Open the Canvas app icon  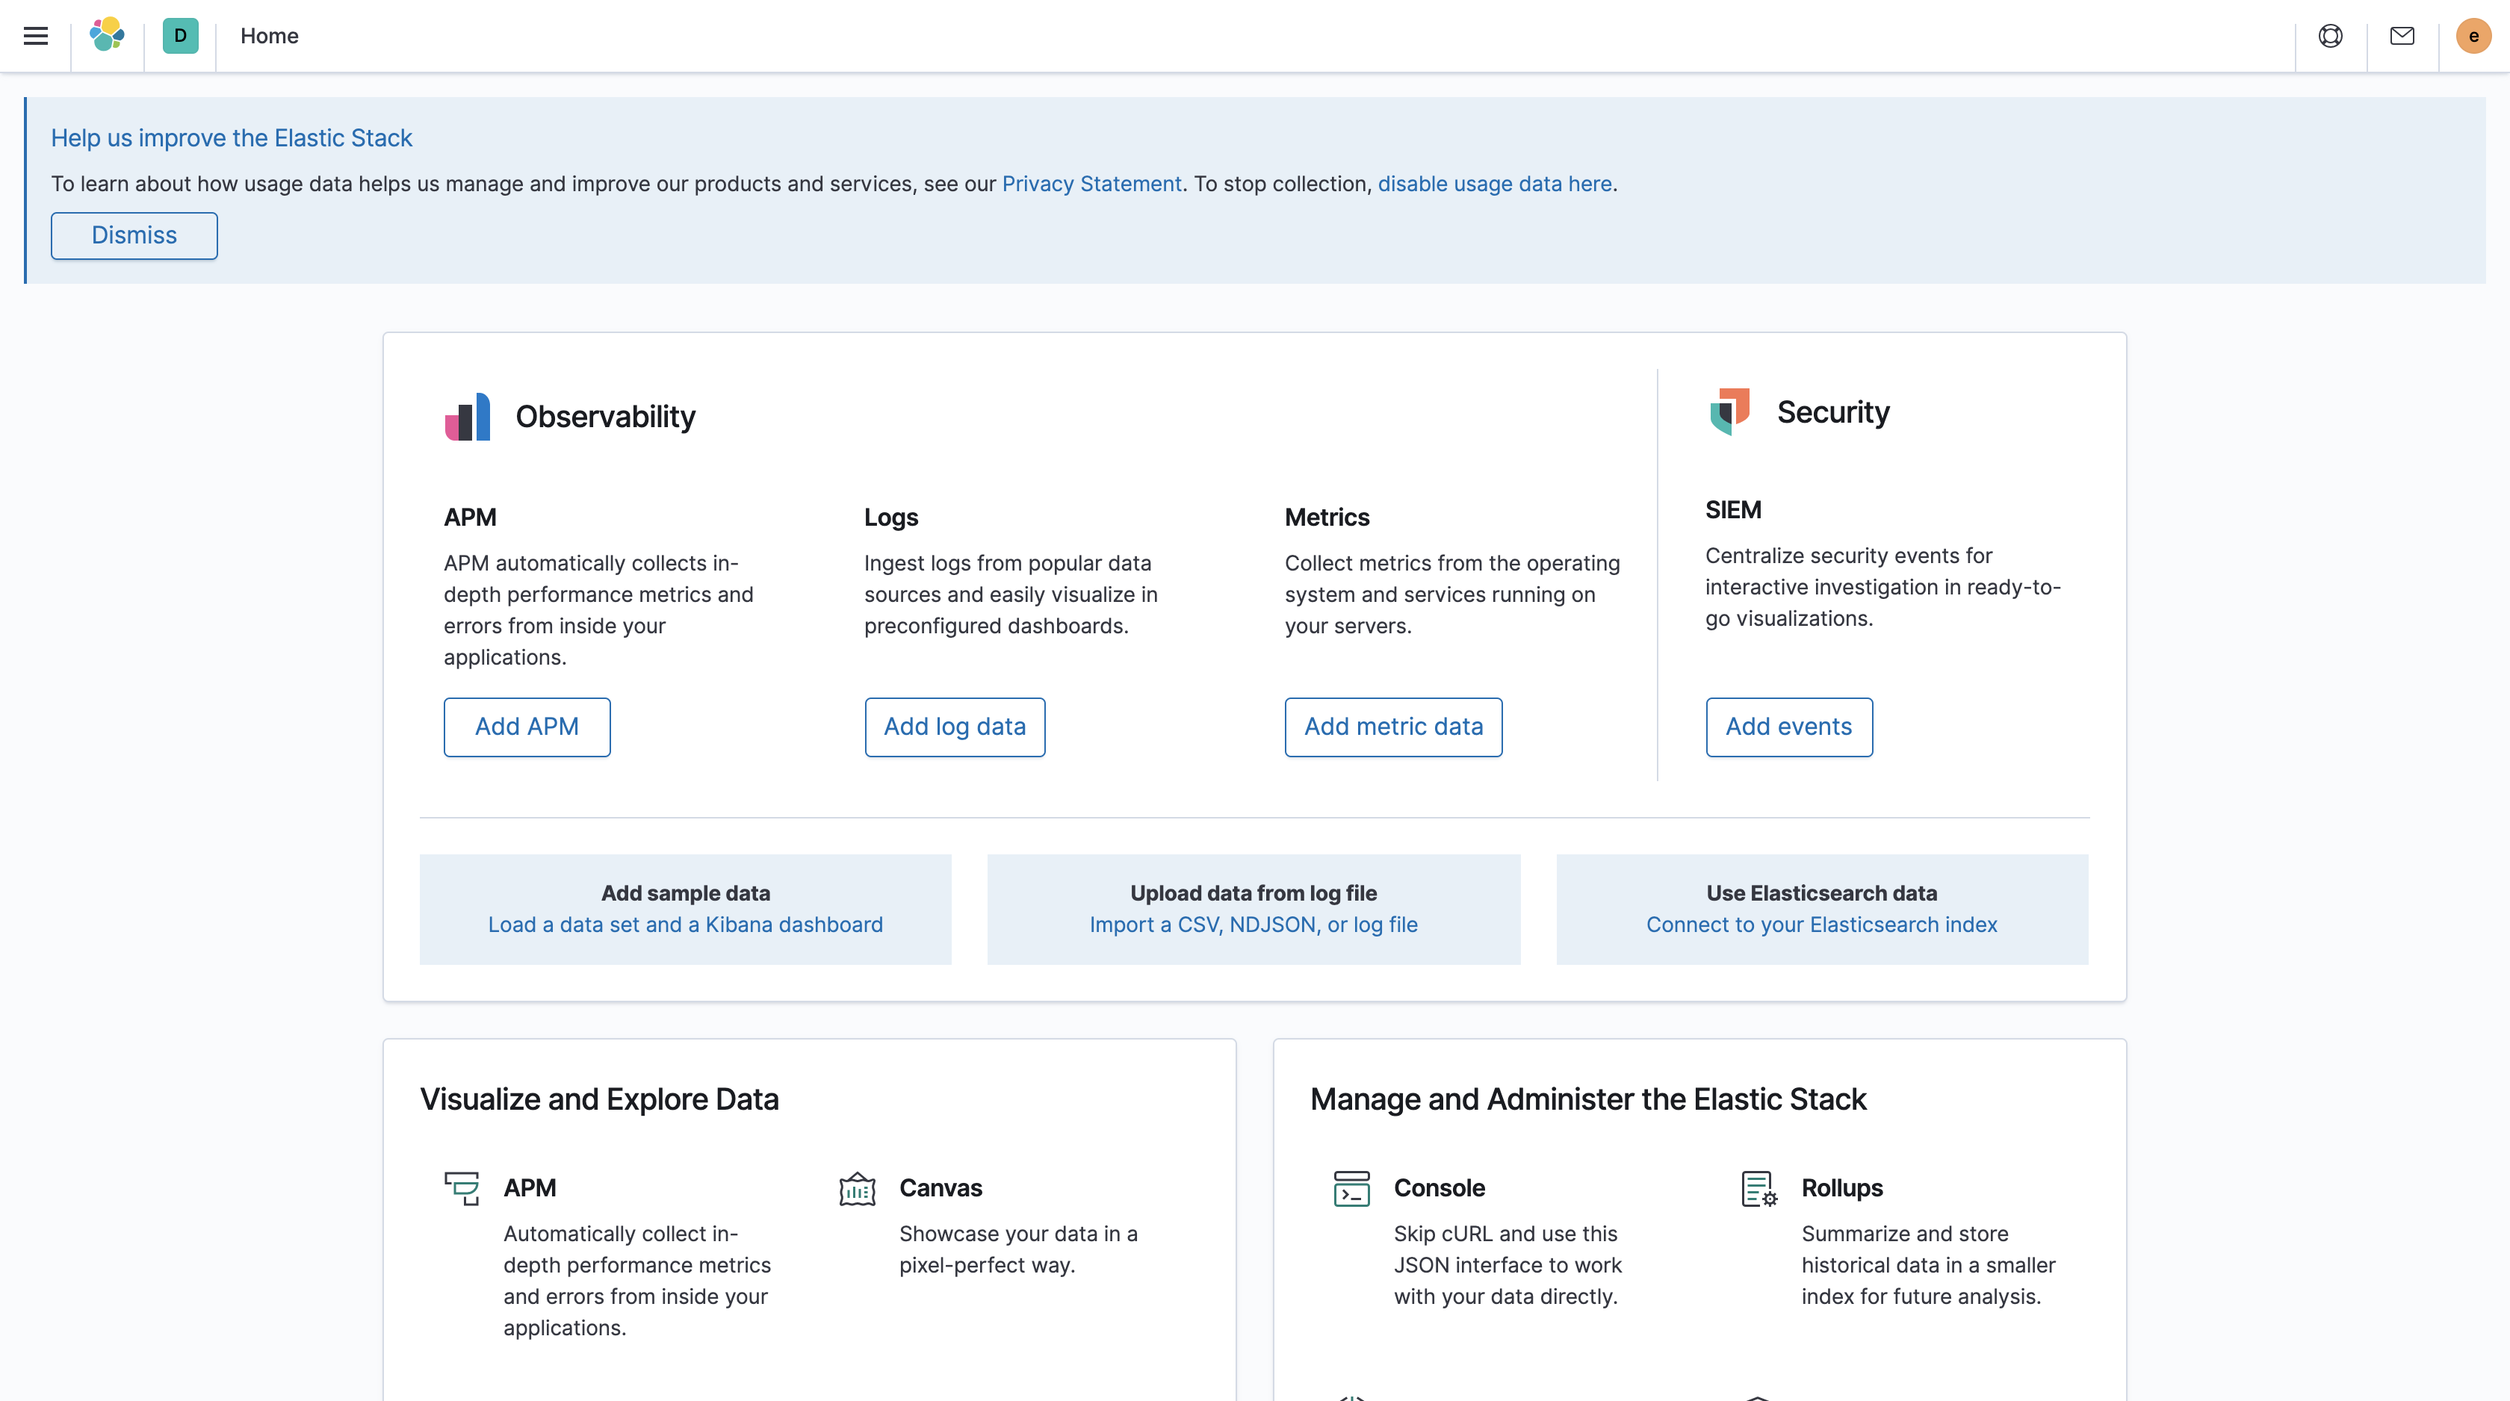[858, 1189]
